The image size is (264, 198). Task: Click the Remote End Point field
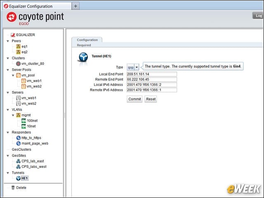pyautogui.click(x=152, y=79)
